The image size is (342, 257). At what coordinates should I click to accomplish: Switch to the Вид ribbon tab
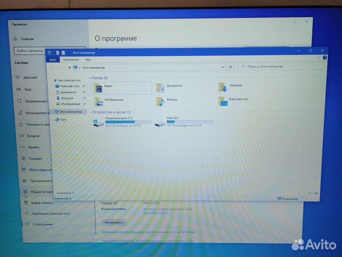(x=88, y=59)
